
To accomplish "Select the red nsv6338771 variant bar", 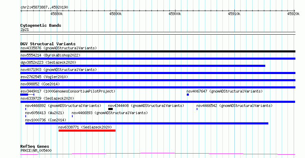I will pos(87,131).
